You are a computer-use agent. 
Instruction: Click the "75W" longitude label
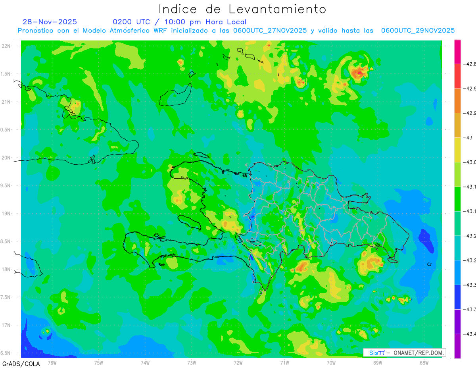pyautogui.click(x=99, y=362)
